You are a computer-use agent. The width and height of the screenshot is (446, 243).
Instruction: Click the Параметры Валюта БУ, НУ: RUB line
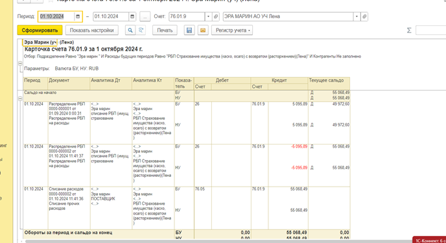62,69
